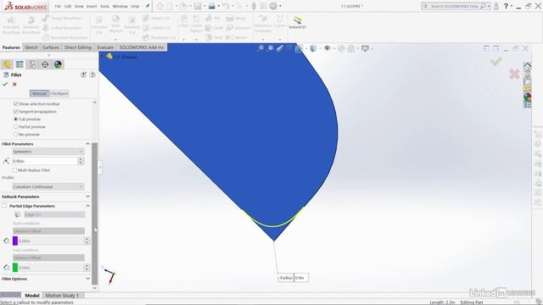The width and height of the screenshot is (543, 305).
Task: Open the Window menu
Action: point(120,6)
